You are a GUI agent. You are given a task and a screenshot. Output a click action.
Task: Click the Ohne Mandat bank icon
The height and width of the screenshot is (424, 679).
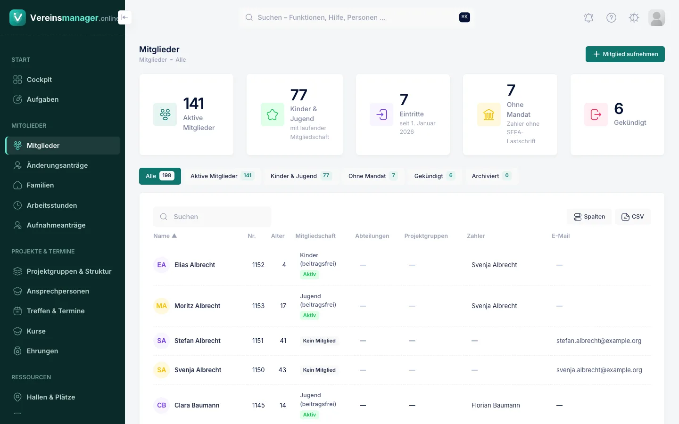pyautogui.click(x=489, y=114)
